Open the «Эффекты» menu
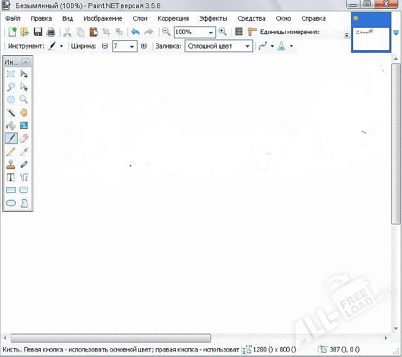The image size is (402, 357). point(213,18)
